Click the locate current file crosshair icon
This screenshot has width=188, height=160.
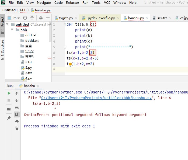click(25, 18)
